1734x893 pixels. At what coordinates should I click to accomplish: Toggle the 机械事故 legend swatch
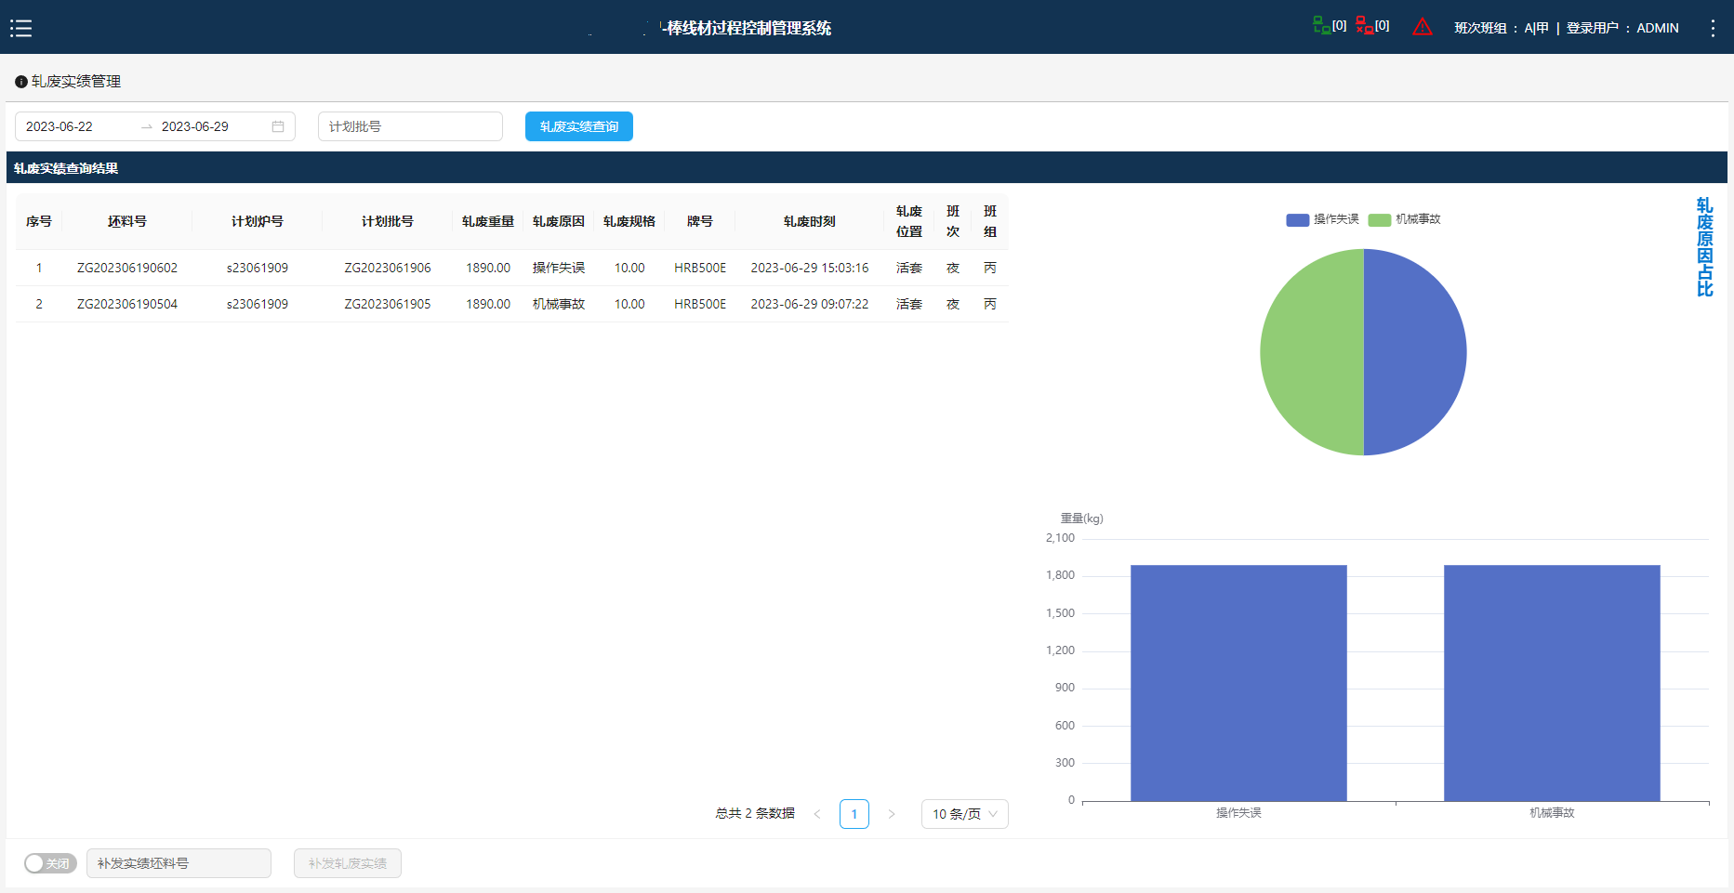tap(1380, 219)
